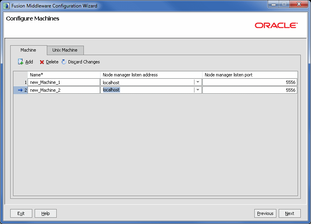Minimize the Configuration Wizard window
The width and height of the screenshot is (311, 224).
(x=274, y=4)
